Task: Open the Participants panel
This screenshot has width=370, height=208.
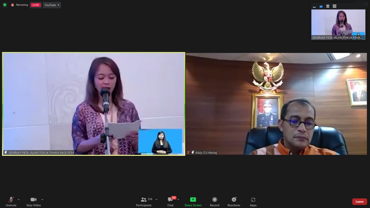Action: 144,201
